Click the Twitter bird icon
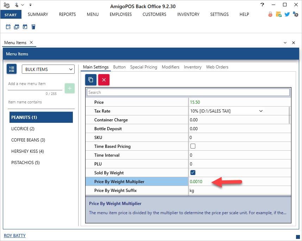This screenshot has height=241, width=302. [287, 14]
